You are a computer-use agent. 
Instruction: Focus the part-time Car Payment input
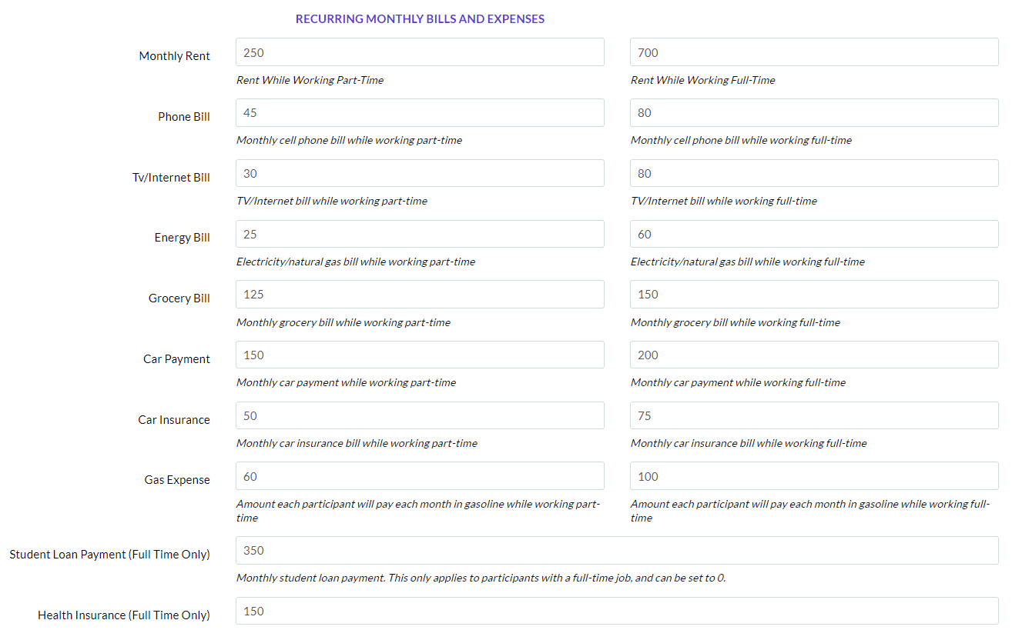[420, 355]
